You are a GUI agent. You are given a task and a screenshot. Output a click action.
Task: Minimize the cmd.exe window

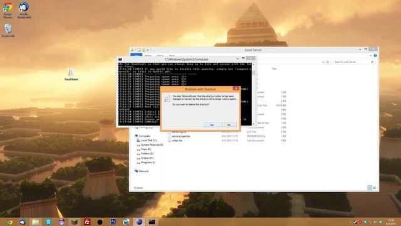(x=237, y=58)
